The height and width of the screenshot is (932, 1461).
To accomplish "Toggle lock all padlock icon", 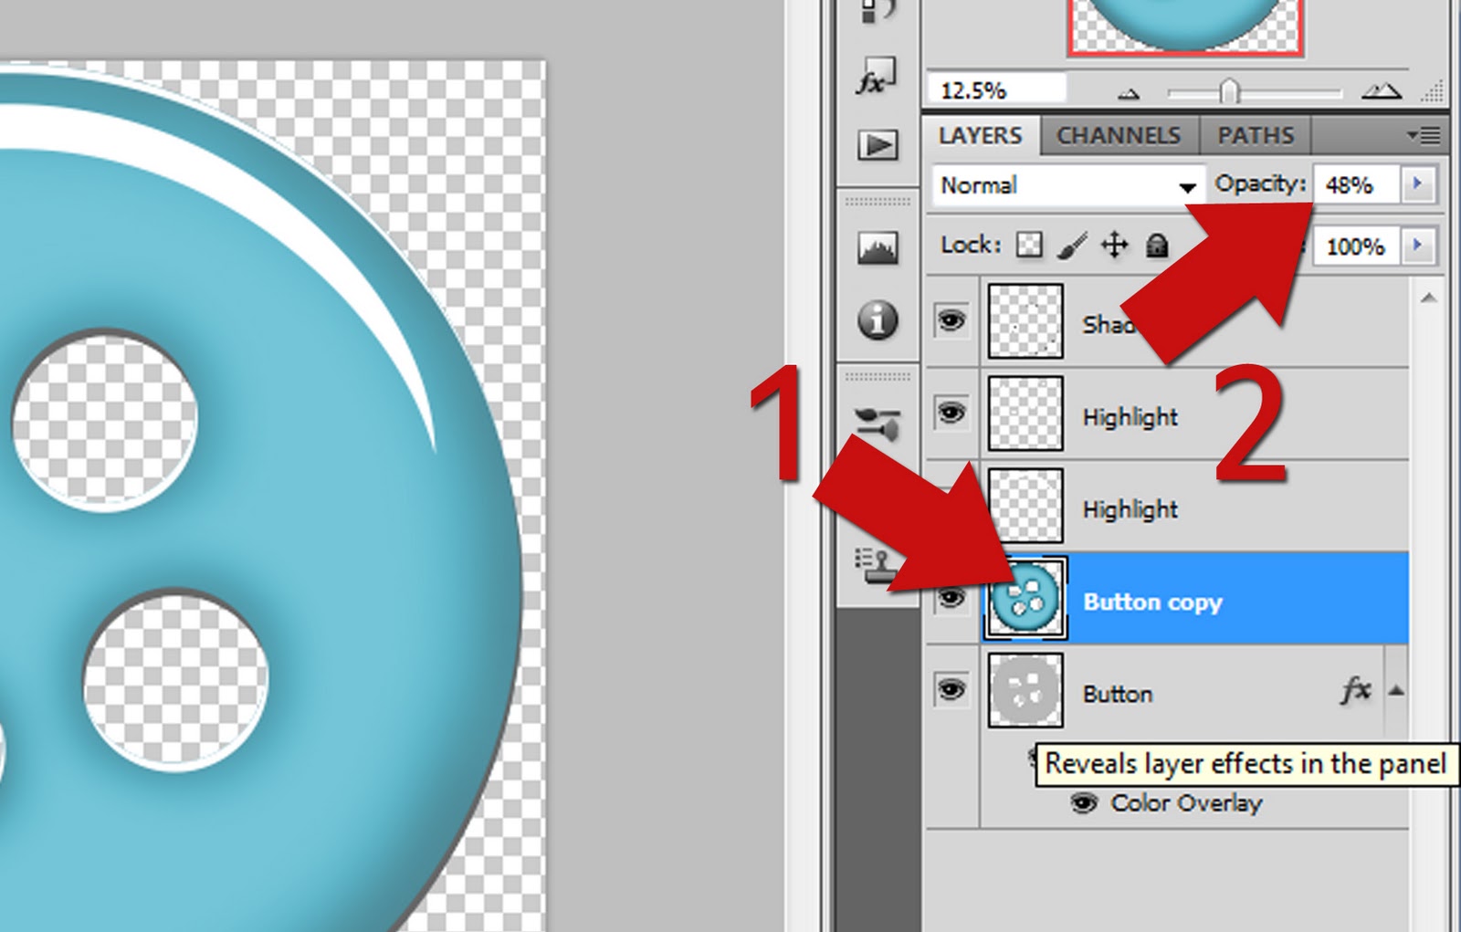I will [x=1157, y=245].
